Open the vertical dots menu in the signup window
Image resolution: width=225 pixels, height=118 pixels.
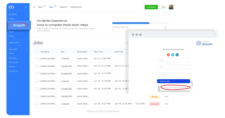[x=215, y=34]
